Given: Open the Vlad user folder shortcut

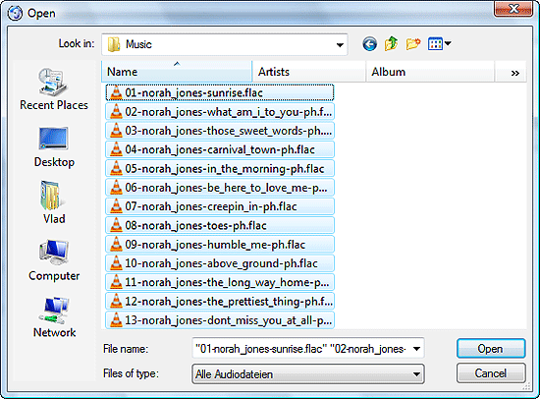Looking at the screenshot, I should pos(54,202).
